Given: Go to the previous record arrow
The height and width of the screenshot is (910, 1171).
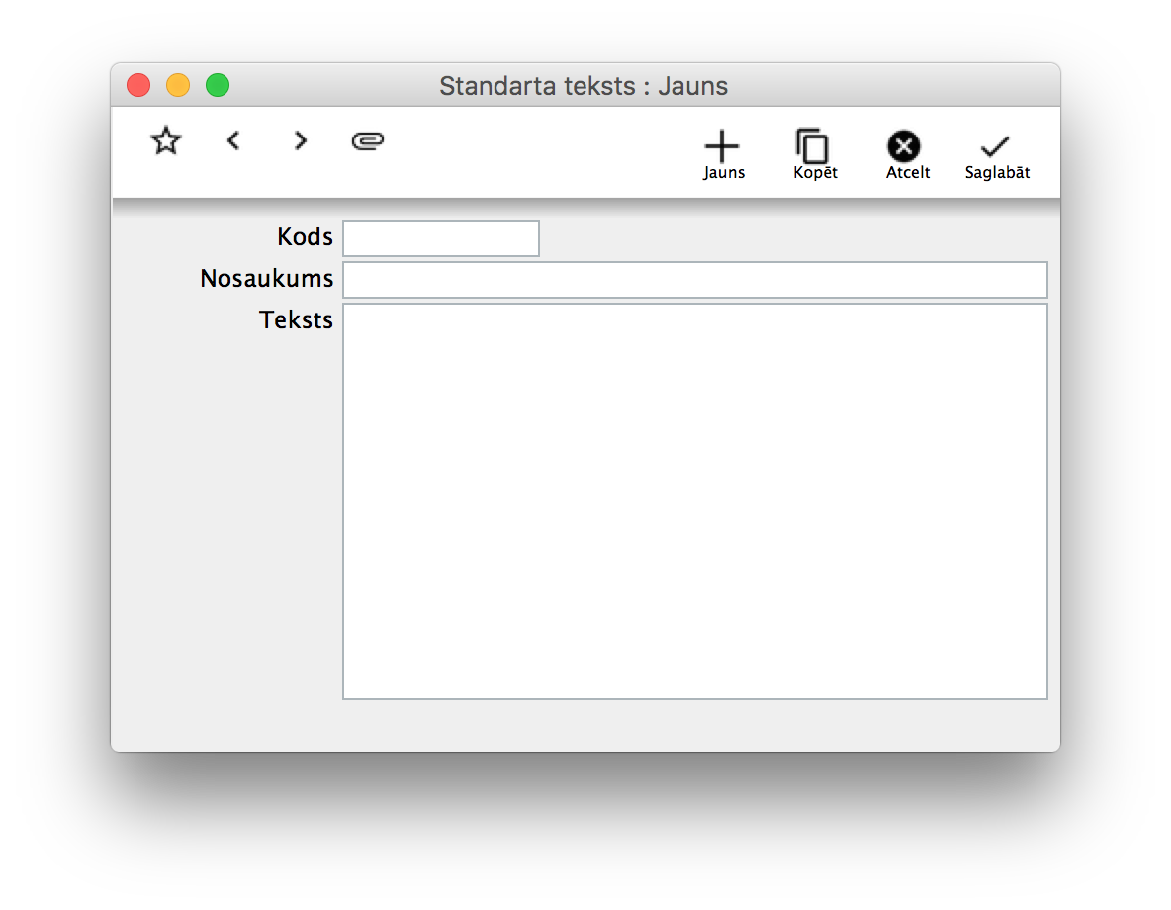Looking at the screenshot, I should pyautogui.click(x=233, y=141).
